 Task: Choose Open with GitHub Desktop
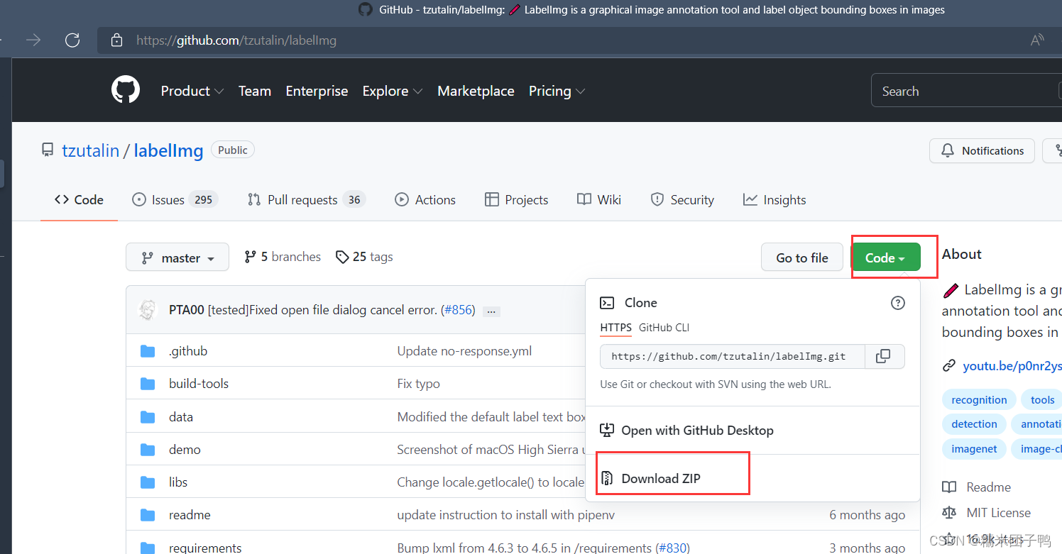coord(686,431)
